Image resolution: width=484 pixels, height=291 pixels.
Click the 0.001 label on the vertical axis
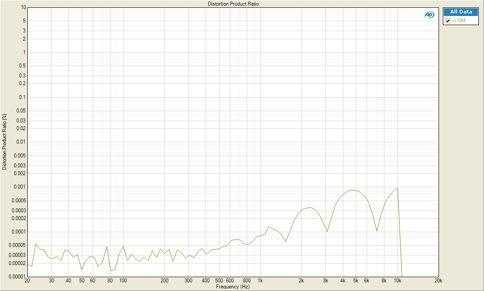(20, 187)
